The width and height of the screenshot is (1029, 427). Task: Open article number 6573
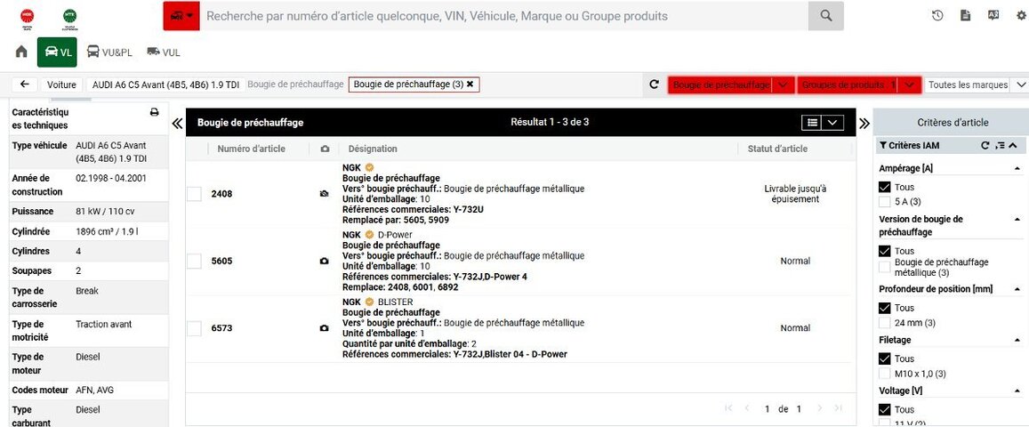coord(221,328)
